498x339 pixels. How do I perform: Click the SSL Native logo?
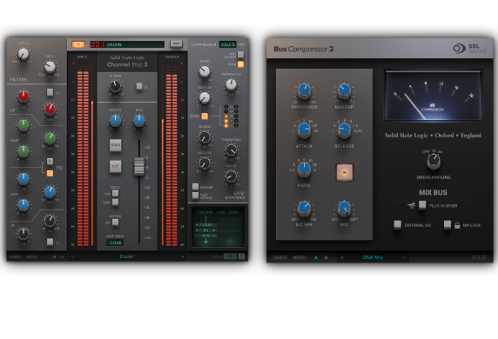(x=470, y=49)
